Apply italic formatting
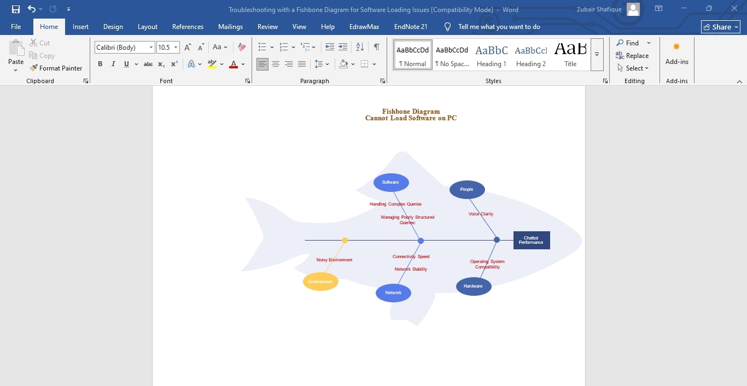This screenshot has width=747, height=386. [x=113, y=64]
